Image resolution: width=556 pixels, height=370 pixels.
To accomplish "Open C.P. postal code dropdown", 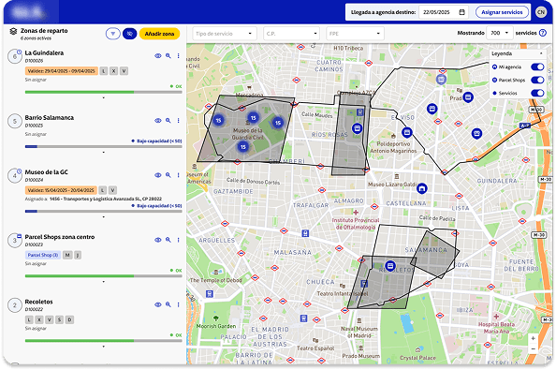I will tap(291, 34).
